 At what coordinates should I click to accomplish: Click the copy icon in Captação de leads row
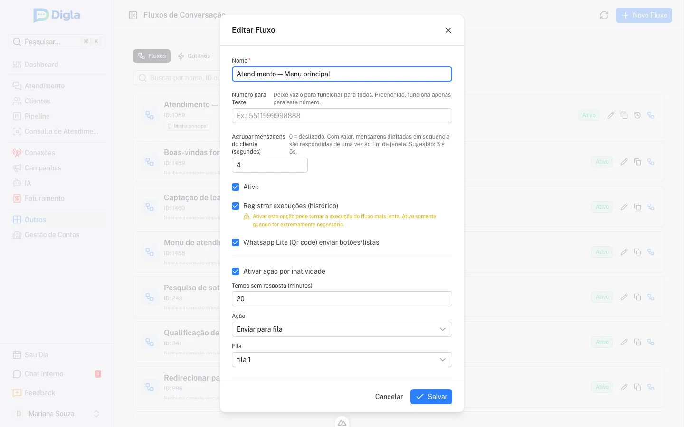(x=637, y=207)
